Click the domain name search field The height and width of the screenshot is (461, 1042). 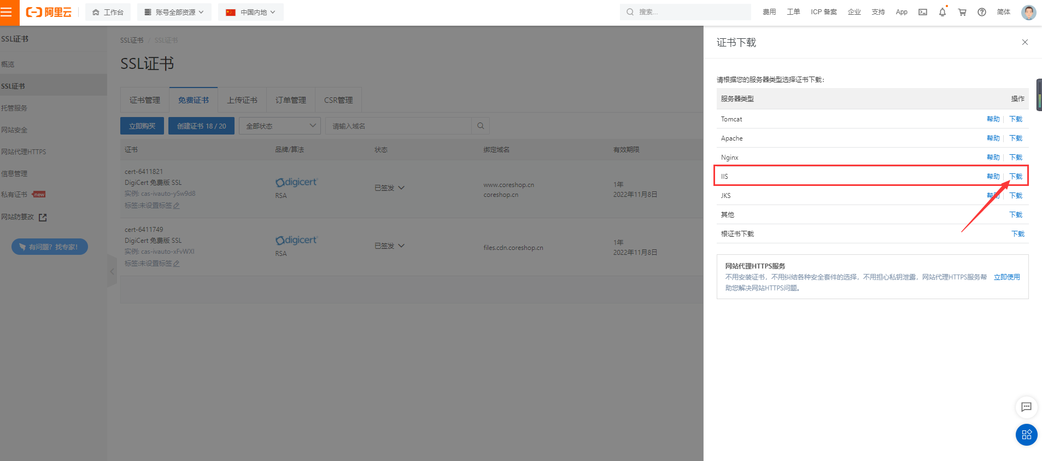pyautogui.click(x=399, y=126)
